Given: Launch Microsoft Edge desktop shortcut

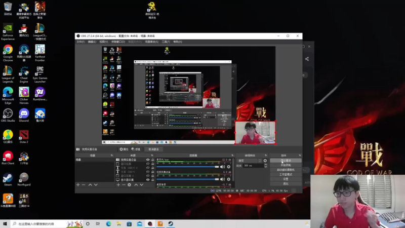Looking at the screenshot, I should pyautogui.click(x=8, y=96).
